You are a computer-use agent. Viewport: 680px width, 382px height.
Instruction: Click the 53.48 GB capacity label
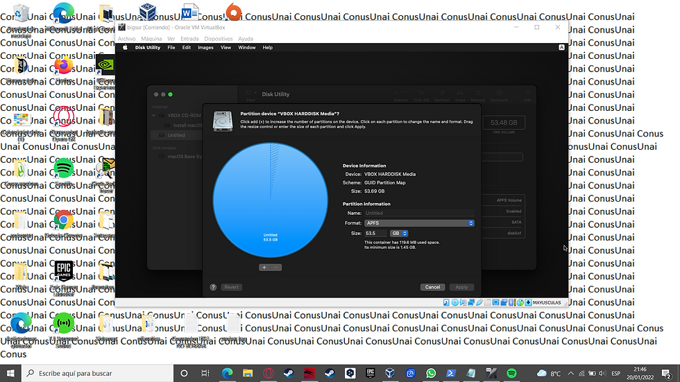tap(504, 123)
